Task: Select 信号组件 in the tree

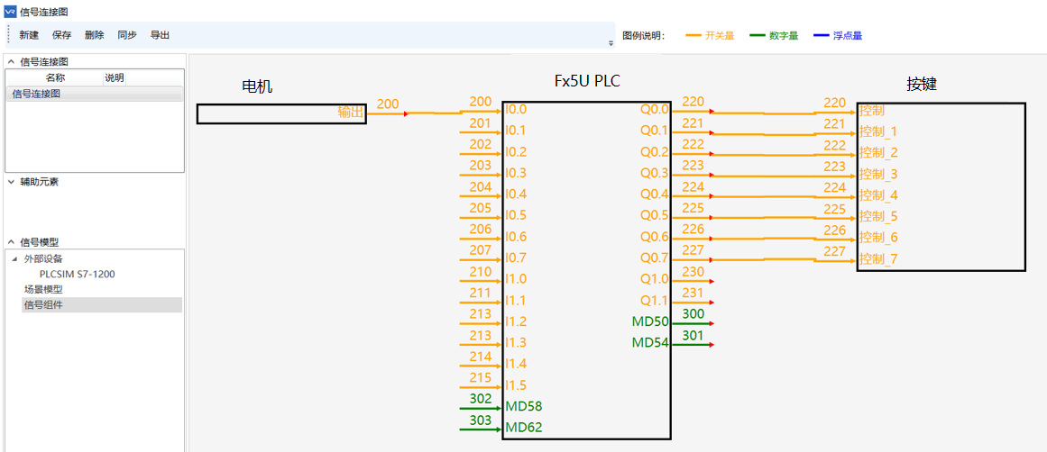Action: [x=43, y=304]
